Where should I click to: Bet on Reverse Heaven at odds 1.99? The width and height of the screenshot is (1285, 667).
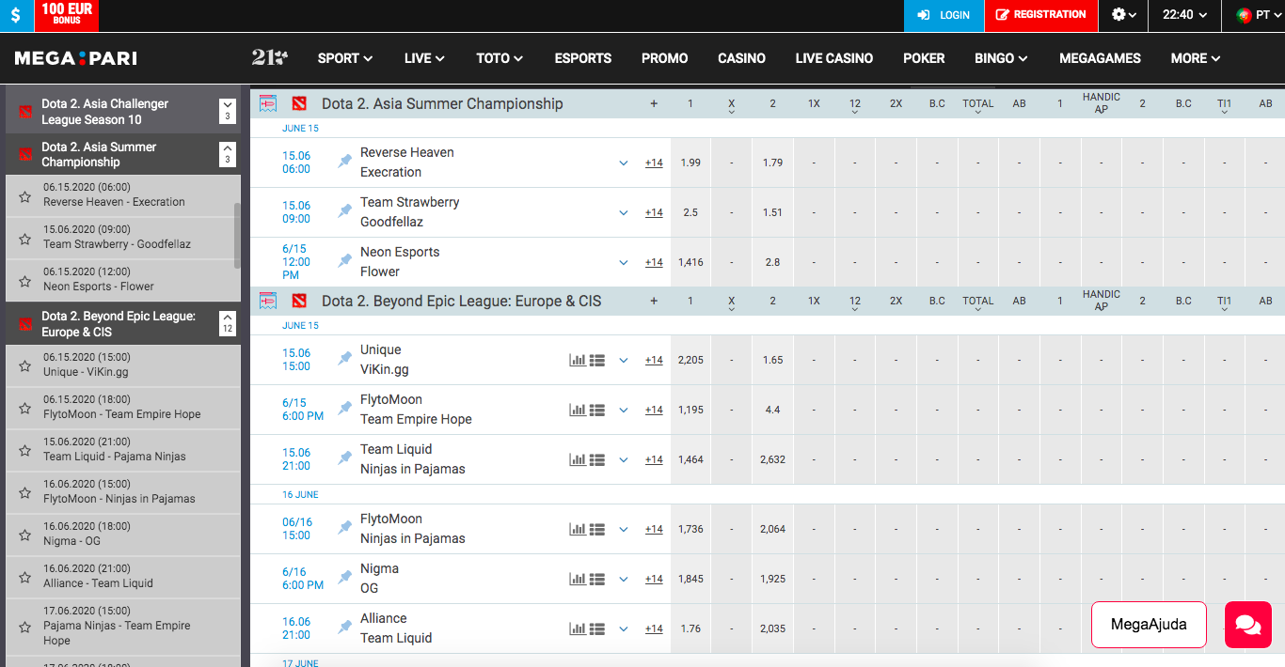coord(690,163)
